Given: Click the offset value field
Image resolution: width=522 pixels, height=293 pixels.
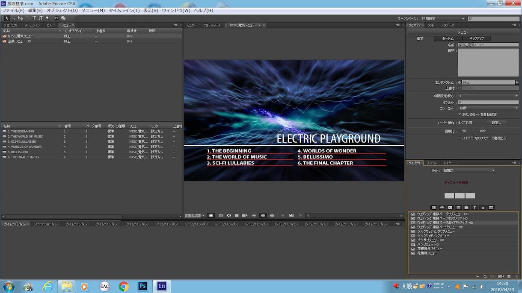Looking at the screenshot, I should click(488, 102).
